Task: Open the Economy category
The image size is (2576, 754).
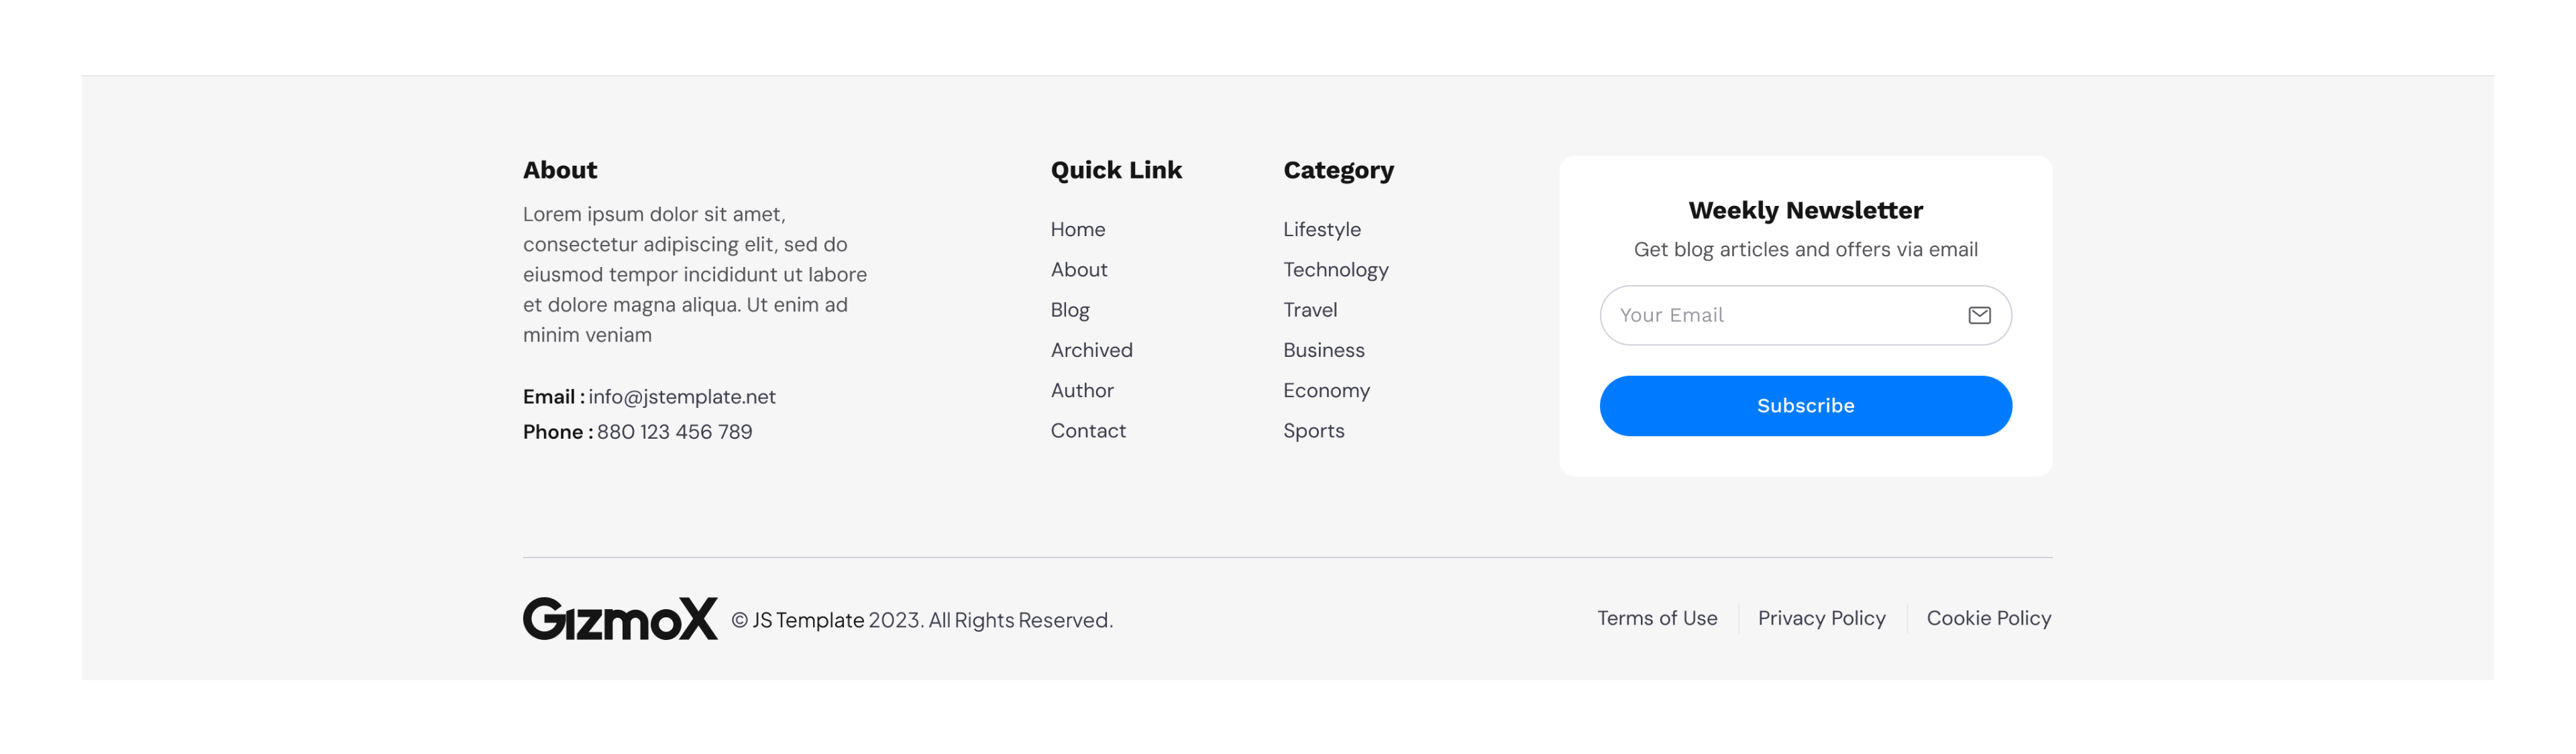Action: tap(1326, 390)
